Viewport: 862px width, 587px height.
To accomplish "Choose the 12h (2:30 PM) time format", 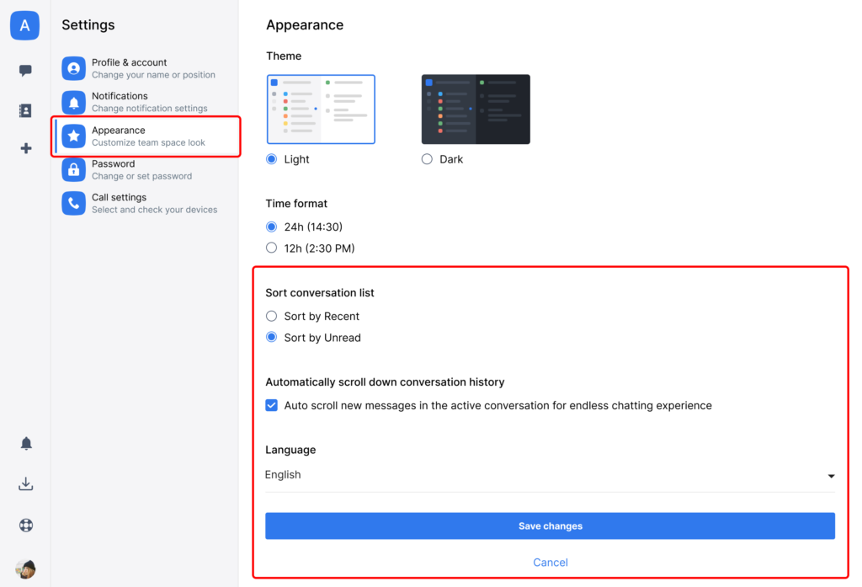I will coord(272,248).
